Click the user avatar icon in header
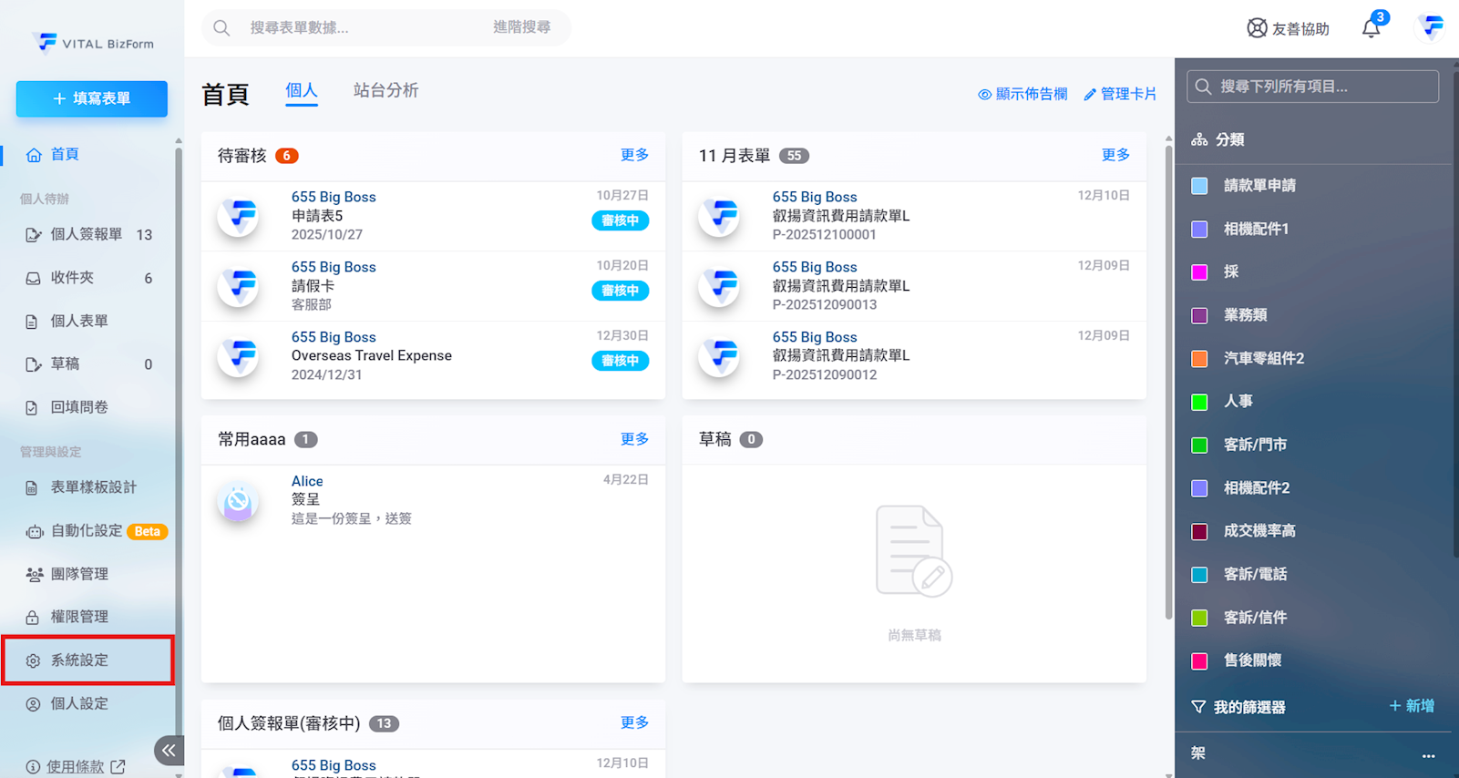The width and height of the screenshot is (1459, 778). [x=1431, y=27]
